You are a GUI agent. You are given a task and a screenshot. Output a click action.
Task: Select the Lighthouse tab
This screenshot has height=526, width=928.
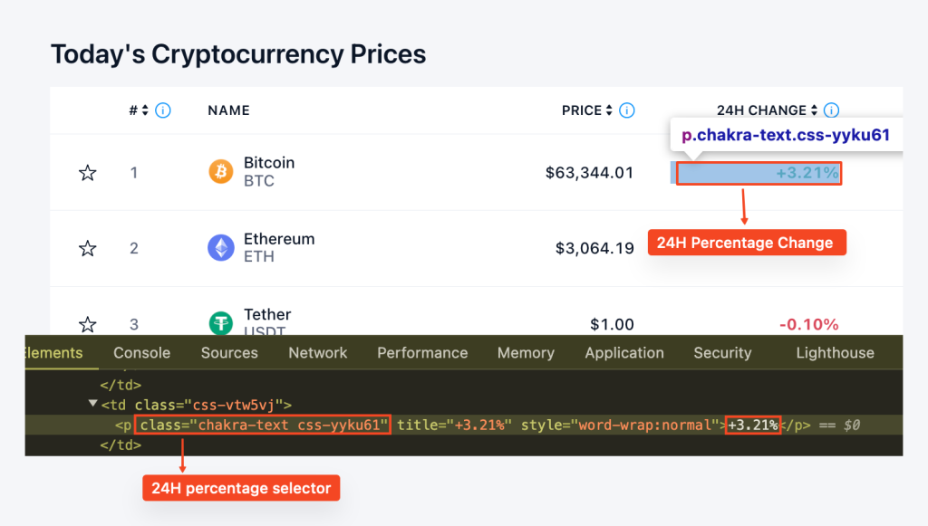835,353
